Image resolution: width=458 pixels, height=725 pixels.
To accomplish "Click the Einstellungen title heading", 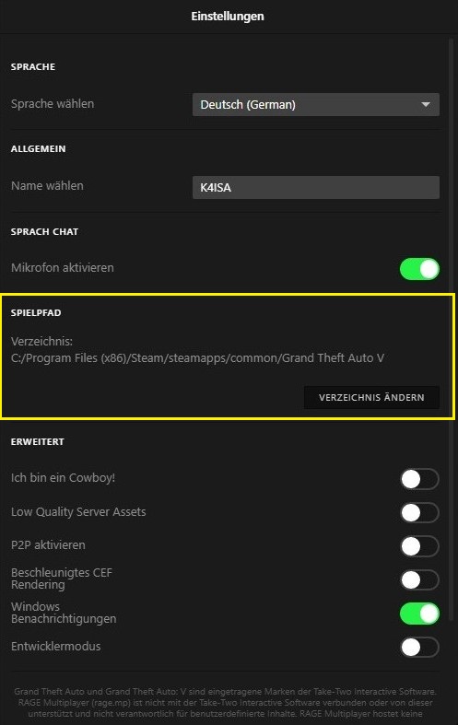I will click(228, 17).
